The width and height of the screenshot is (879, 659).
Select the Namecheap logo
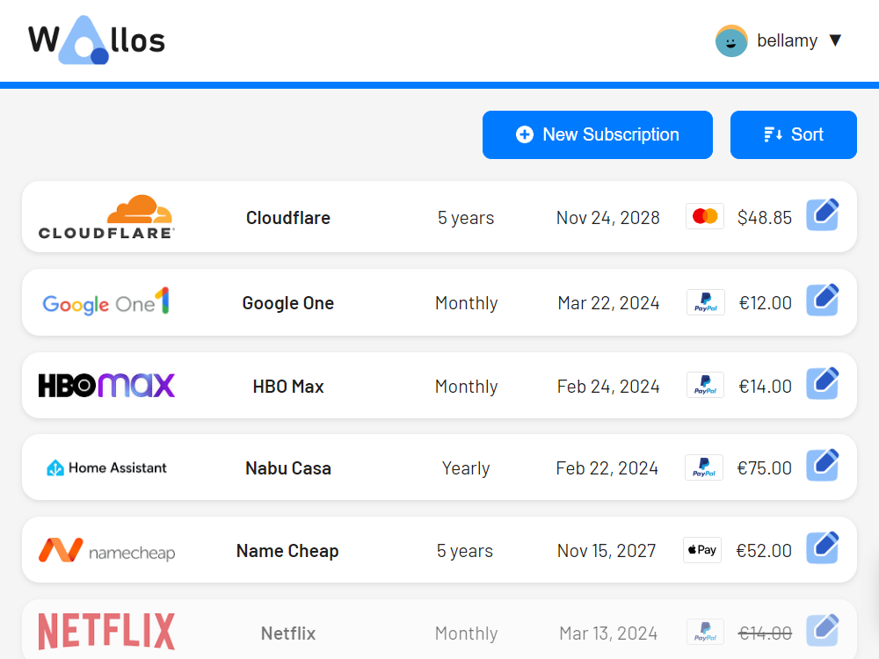pyautogui.click(x=105, y=550)
